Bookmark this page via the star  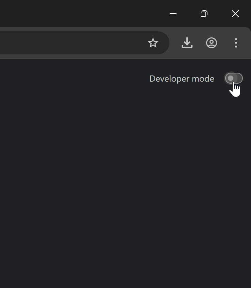point(153,43)
